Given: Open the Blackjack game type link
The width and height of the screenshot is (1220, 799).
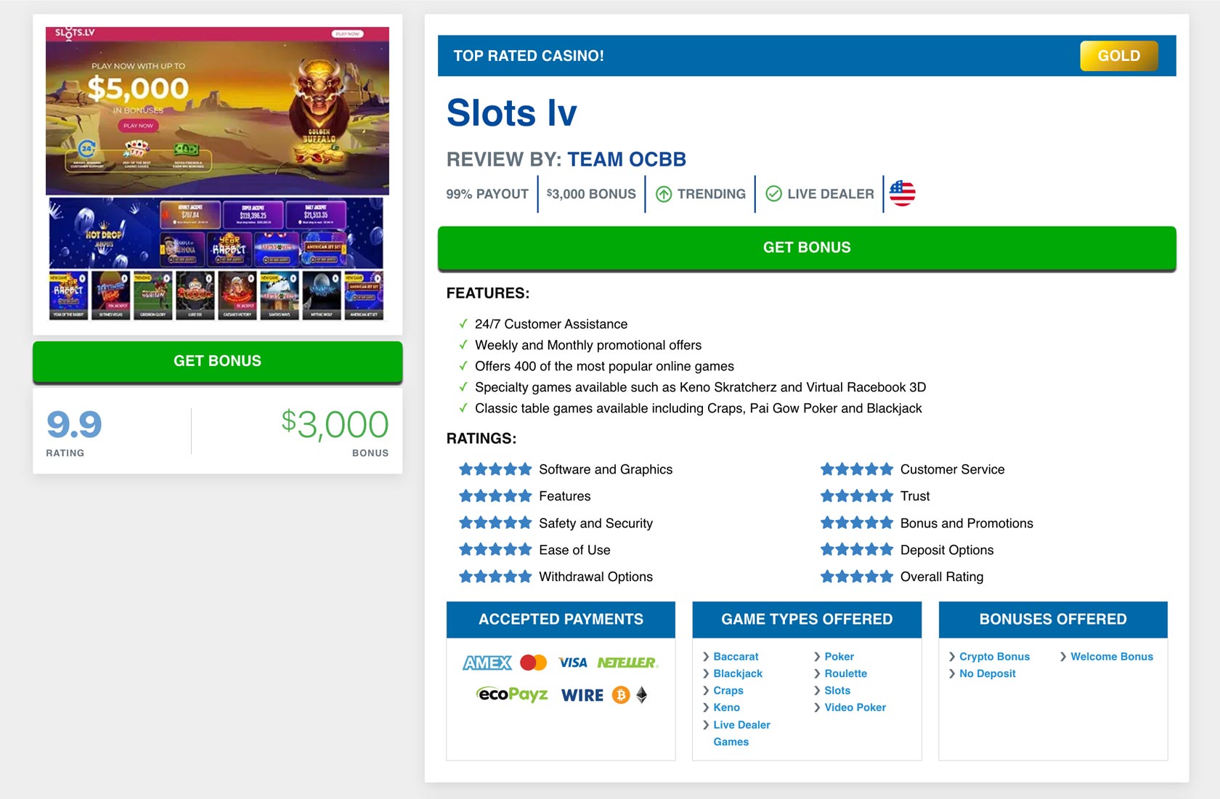Looking at the screenshot, I should (738, 673).
